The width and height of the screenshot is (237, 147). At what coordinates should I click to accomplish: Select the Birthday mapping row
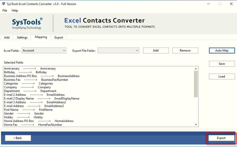click(x=25, y=72)
